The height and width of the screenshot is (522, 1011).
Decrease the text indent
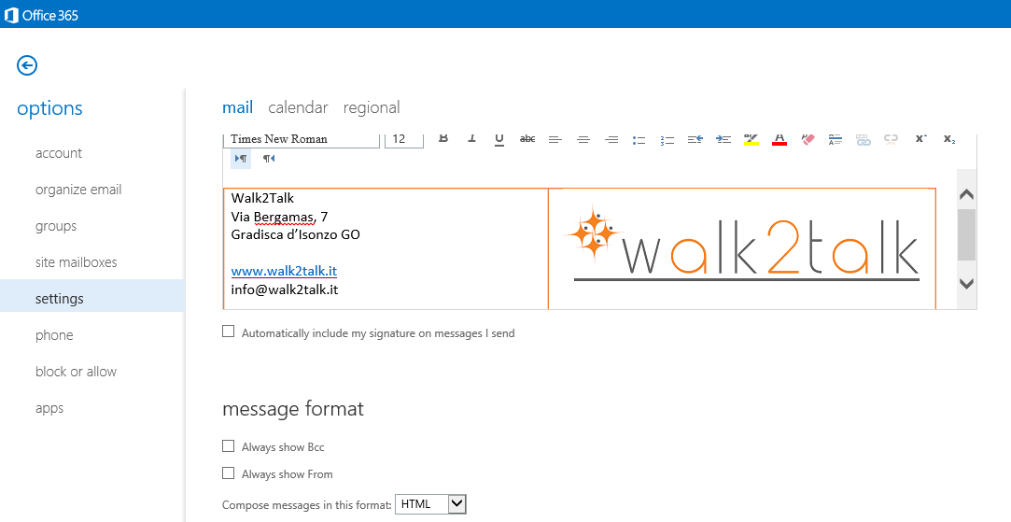(695, 139)
